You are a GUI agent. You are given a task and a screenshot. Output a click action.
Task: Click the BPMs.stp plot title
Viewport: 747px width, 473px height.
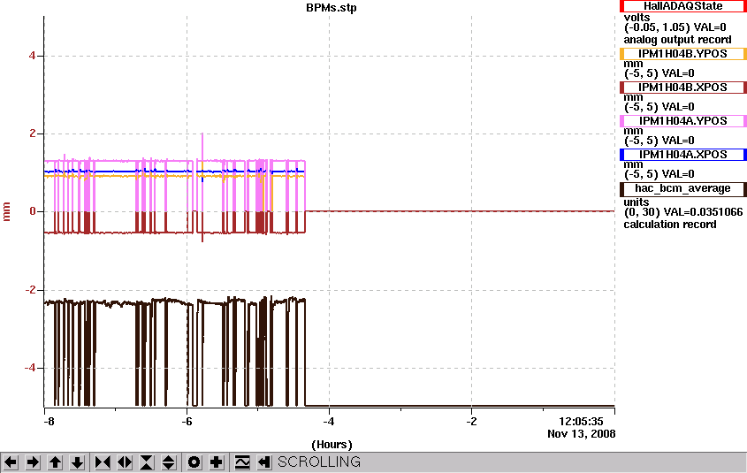coord(332,8)
